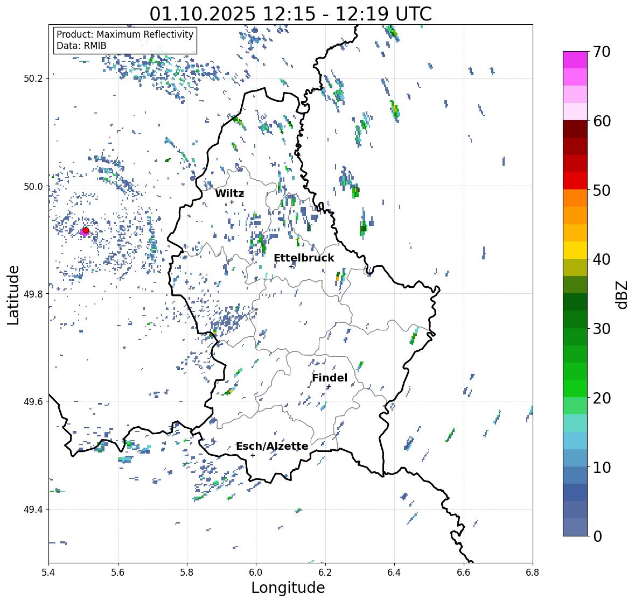The image size is (635, 601).
Task: Click the longitude tick label '6.0'
Action: click(256, 572)
